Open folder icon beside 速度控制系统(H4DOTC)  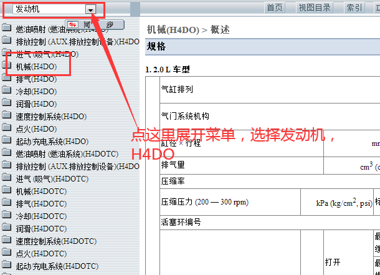(7, 240)
